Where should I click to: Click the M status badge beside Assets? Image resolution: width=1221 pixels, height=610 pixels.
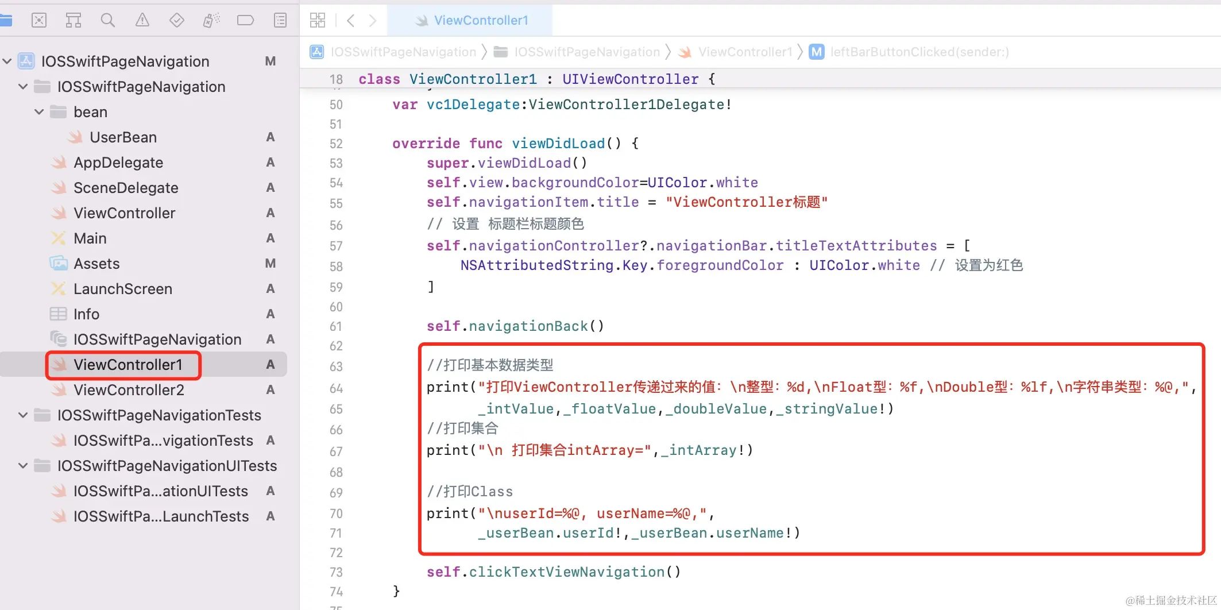pyautogui.click(x=271, y=264)
